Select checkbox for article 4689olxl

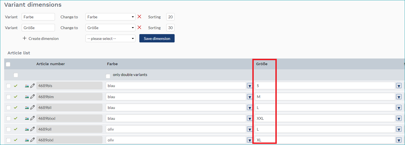coord(9,140)
